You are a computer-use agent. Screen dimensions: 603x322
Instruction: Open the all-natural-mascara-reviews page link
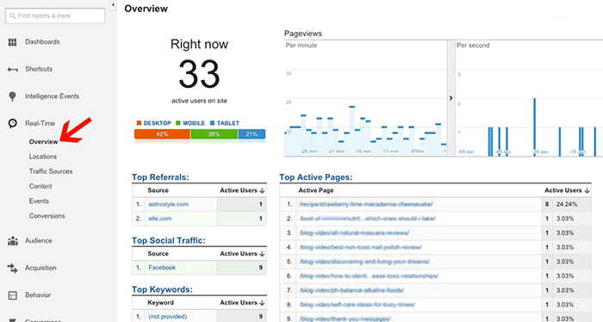pos(354,232)
